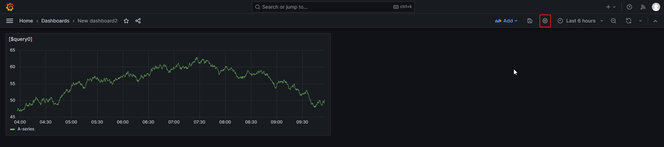Click the share dashboard icon
Screen dimensions: 664x147
click(138, 21)
